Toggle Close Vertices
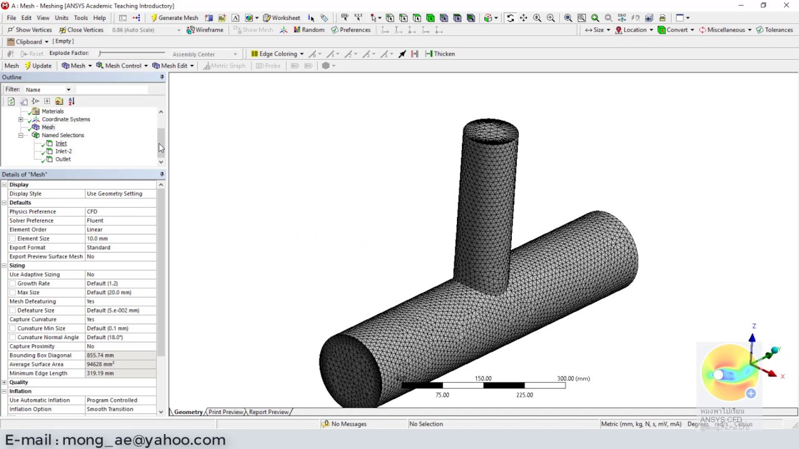The width and height of the screenshot is (799, 449). coord(81,29)
